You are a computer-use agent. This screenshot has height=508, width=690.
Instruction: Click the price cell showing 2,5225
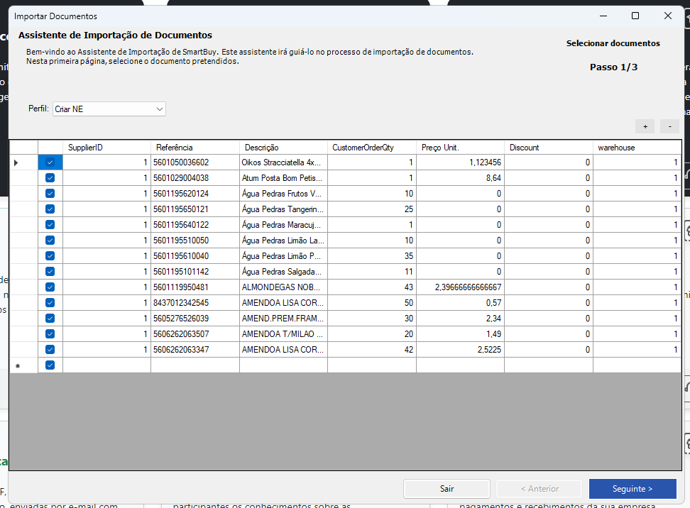point(459,350)
